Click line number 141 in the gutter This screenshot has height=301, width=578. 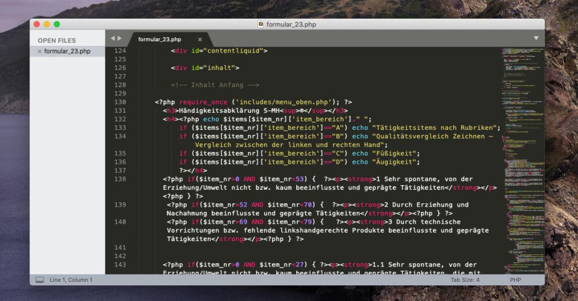tap(120, 248)
